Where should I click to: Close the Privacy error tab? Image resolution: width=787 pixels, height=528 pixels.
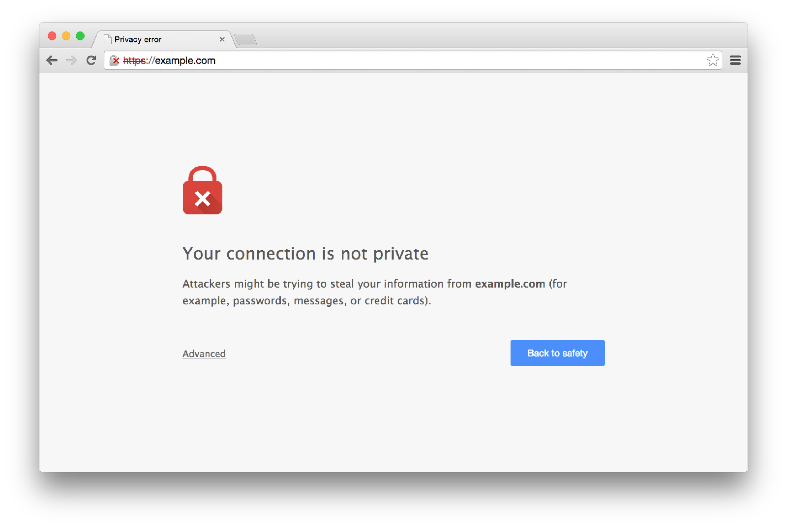click(222, 39)
